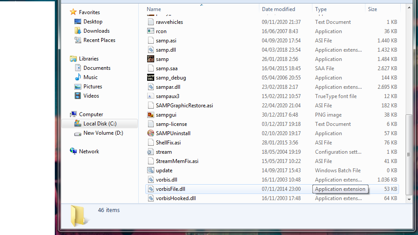Click the PNG image type text
Image resolution: width=418 pixels, height=235 pixels.
(328, 115)
